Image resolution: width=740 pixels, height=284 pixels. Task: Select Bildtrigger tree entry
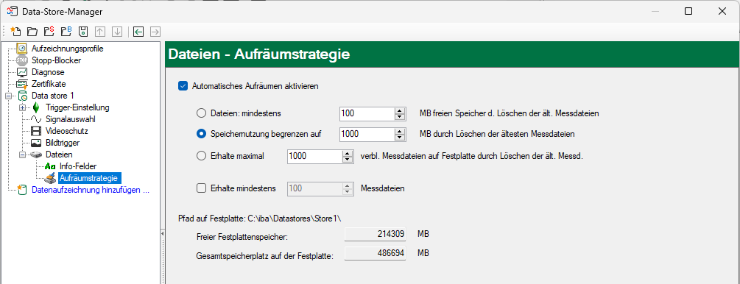click(63, 143)
